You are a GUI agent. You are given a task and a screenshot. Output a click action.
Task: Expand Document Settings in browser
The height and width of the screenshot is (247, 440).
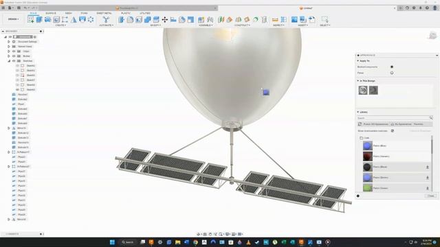(x=9, y=42)
